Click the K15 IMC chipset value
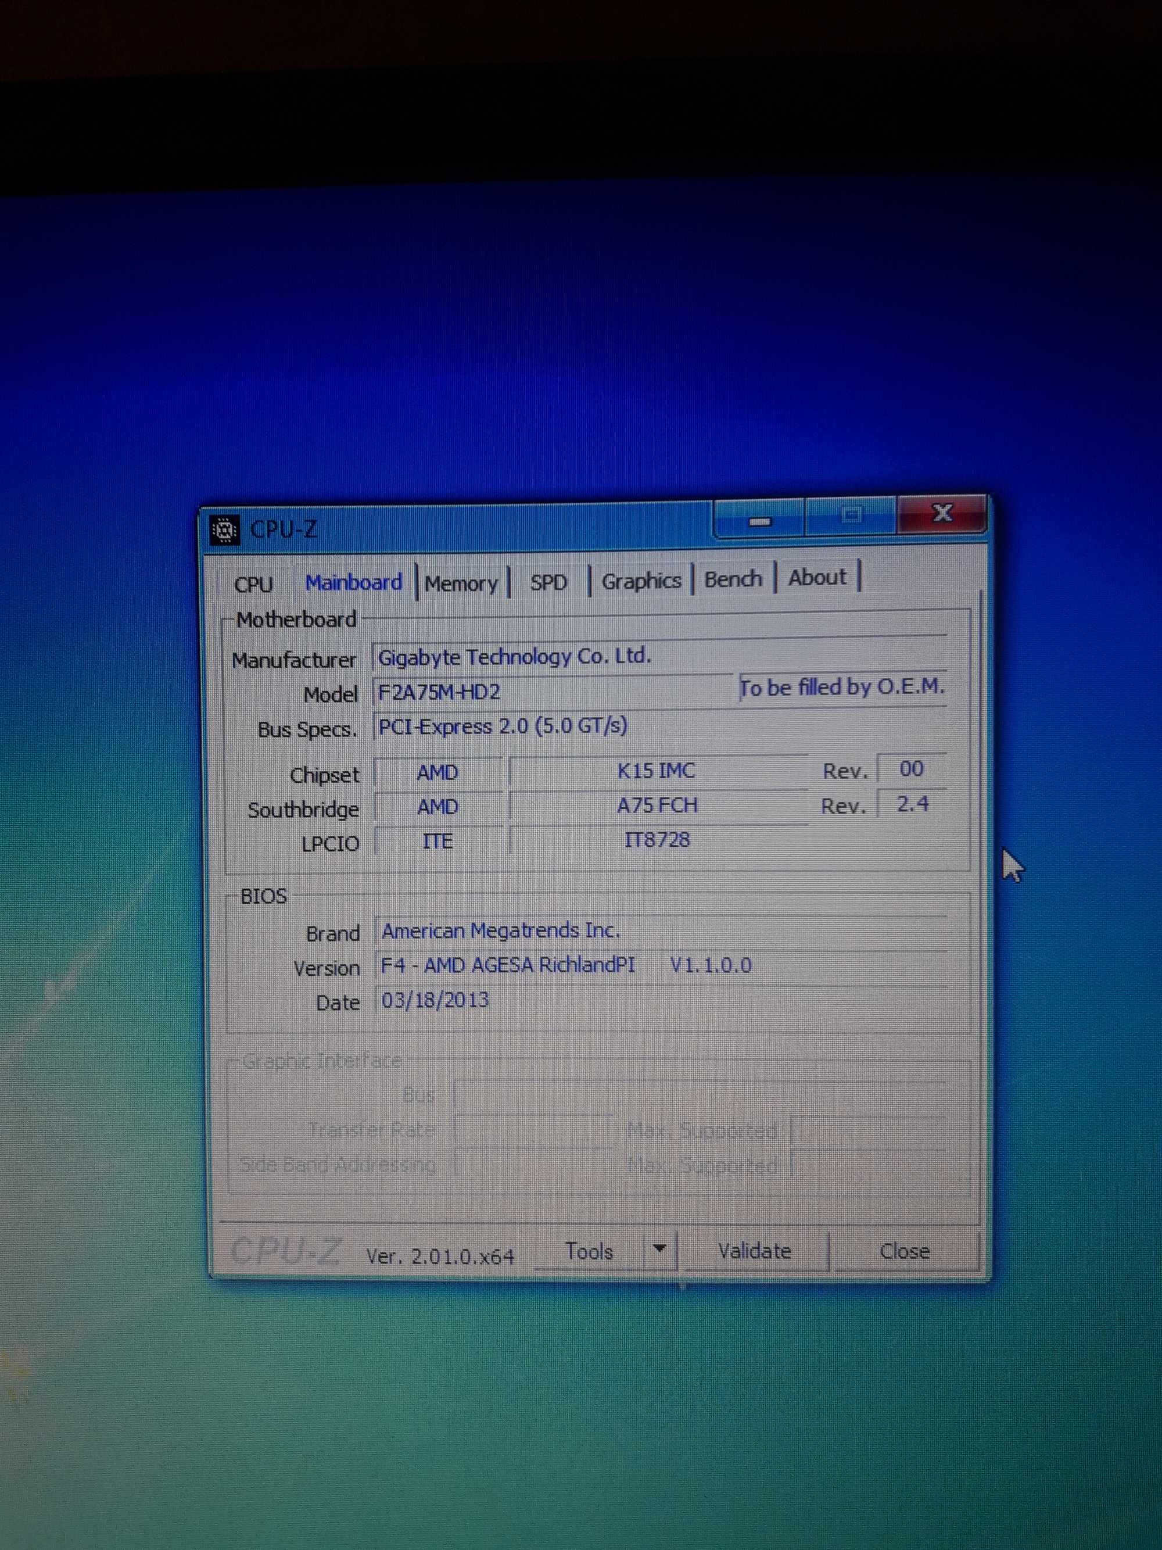 tap(657, 771)
